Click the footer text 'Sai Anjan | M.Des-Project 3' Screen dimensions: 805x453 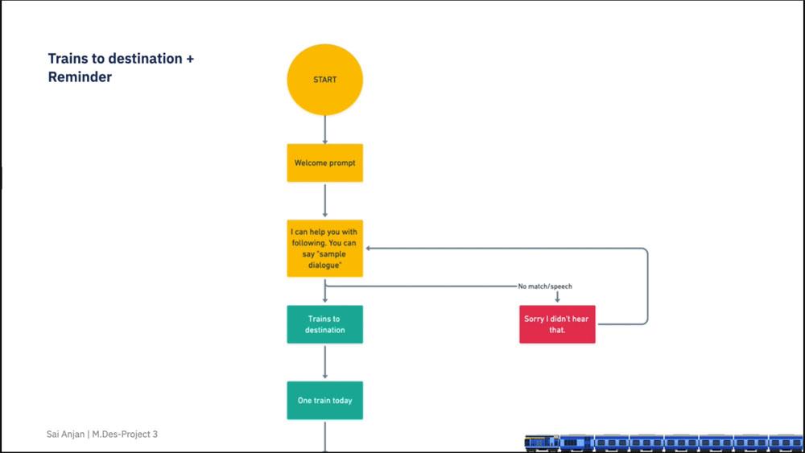click(x=102, y=434)
